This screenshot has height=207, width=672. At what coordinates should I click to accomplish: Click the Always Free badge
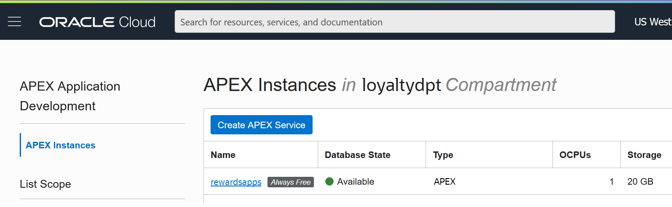pos(291,182)
